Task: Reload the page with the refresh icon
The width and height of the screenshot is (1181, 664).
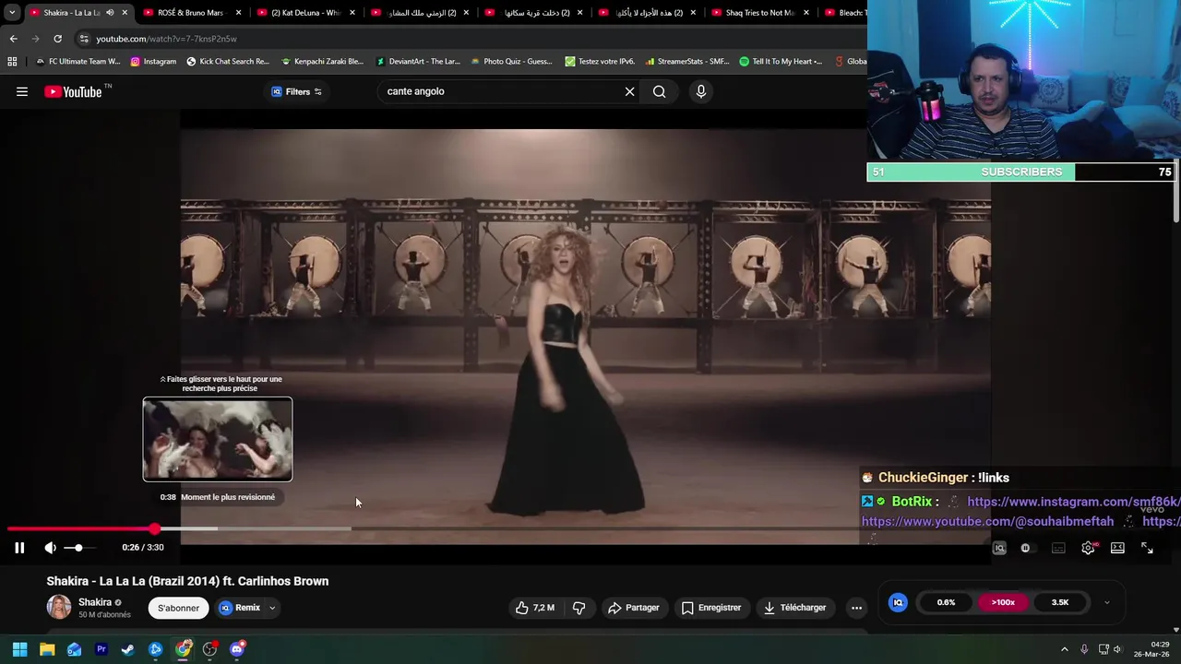Action: coord(57,39)
